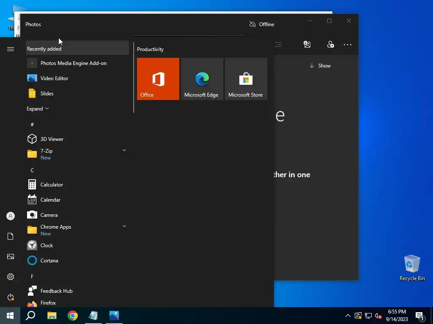Click the Import icon in Photos toolbar
This screenshot has width=433, height=324.
pyautogui.click(x=307, y=44)
